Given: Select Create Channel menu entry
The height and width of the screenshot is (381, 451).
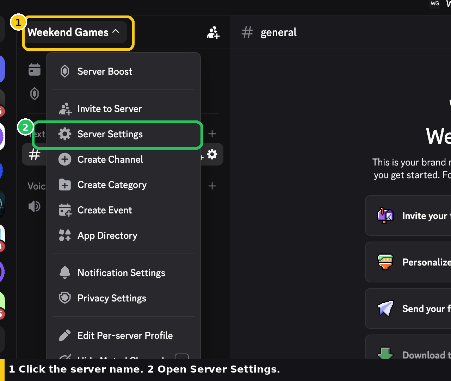Looking at the screenshot, I should tap(123, 160).
